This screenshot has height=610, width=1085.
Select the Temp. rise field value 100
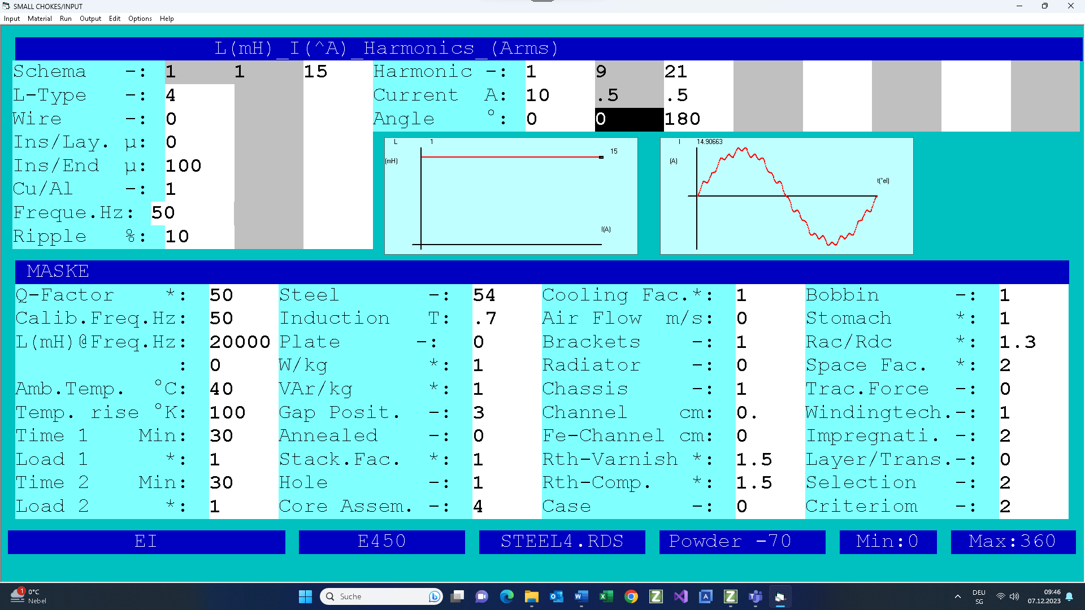(243, 413)
